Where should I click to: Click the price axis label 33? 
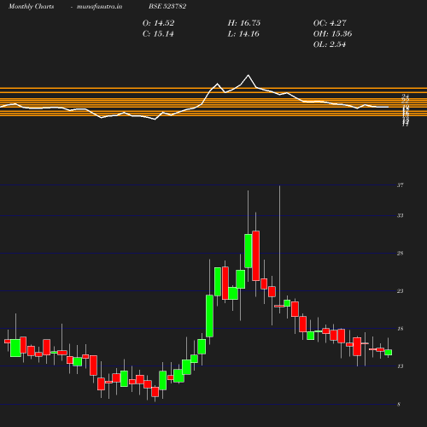coord(401,216)
